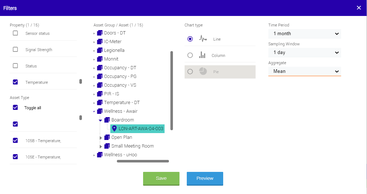Screen dimensions: 367x194
Task: Click the Wellness - Awair group folder icon
Action: (x=100, y=111)
